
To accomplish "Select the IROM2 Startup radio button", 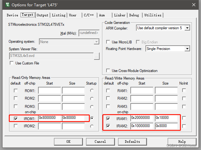I will (92, 126).
